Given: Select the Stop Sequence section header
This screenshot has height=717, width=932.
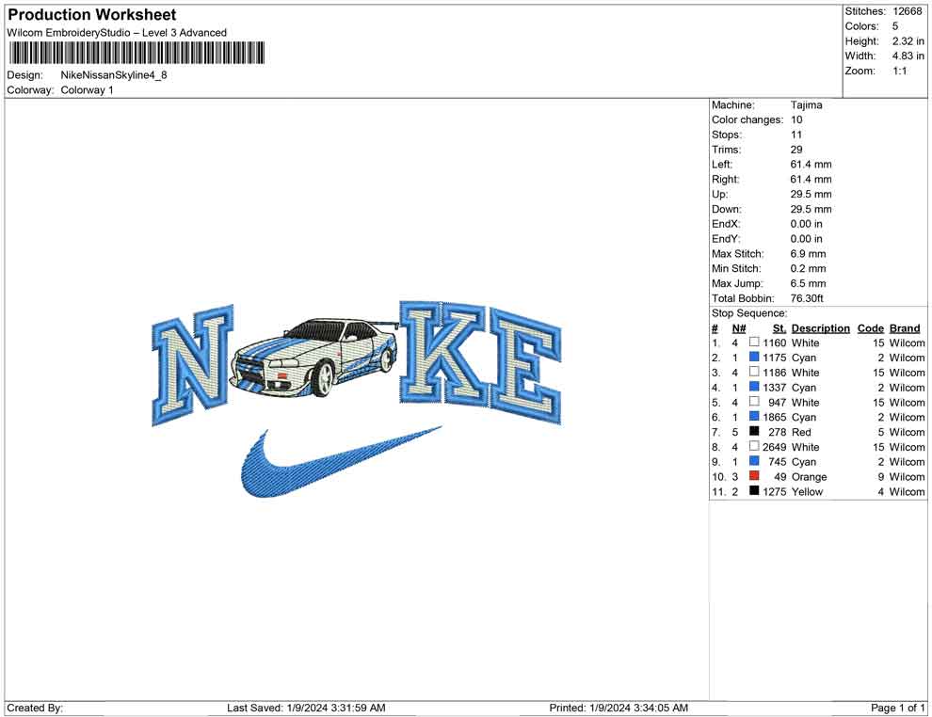Looking at the screenshot, I should tap(749, 312).
